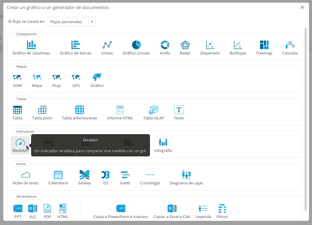The image size is (312, 225).
Task: Choose Copia a PowerPoint e Impress
Action: tap(121, 211)
